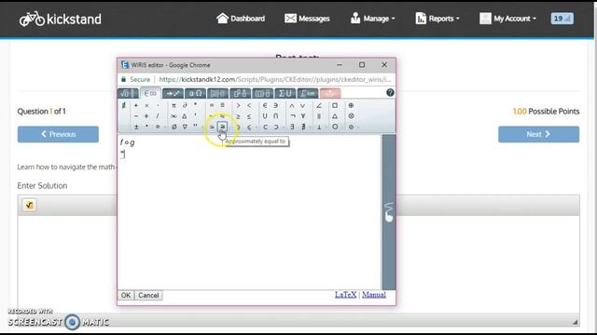Insert the greater-than-or-equal symbol
Viewport: 597px width, 335px height.
pyautogui.click(x=239, y=115)
